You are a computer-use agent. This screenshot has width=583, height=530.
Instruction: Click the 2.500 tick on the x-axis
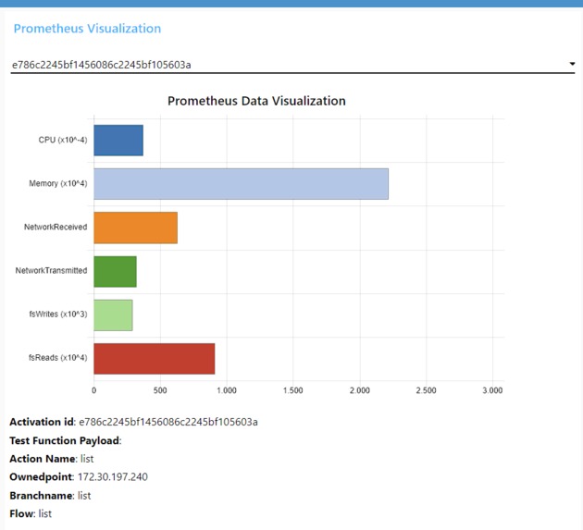tap(426, 390)
